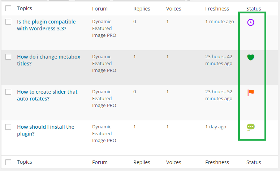Click the green heart status icon
This screenshot has height=171, width=280.
(251, 57)
